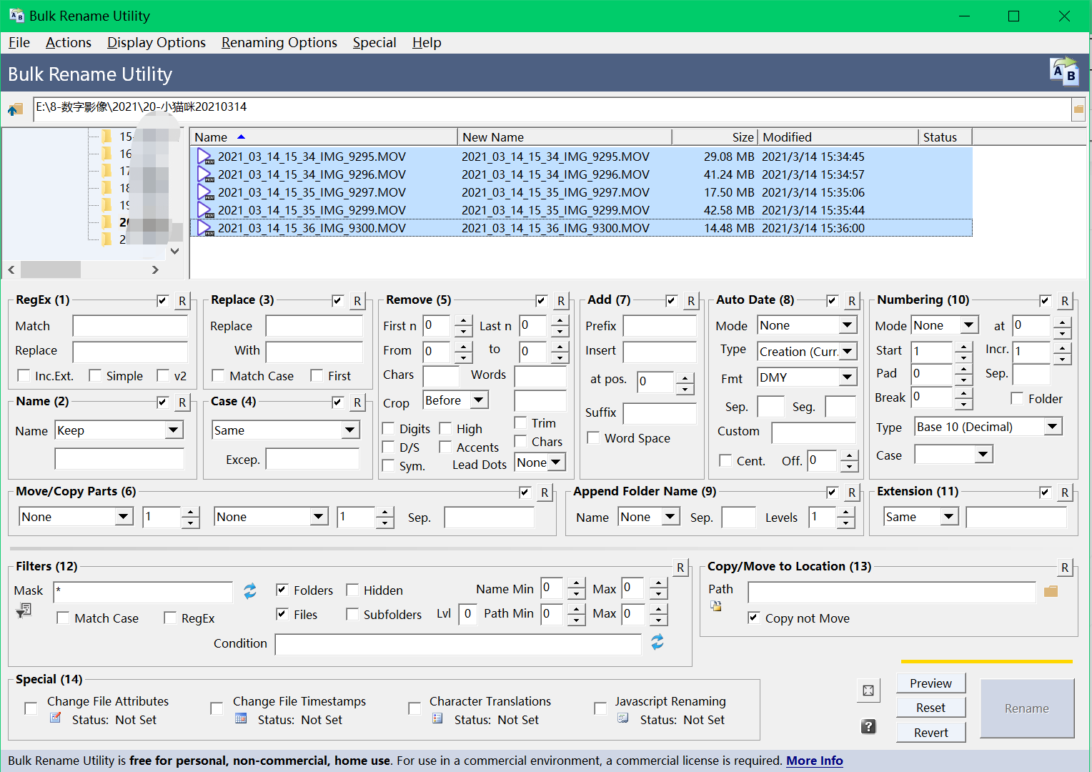This screenshot has width=1092, height=772.
Task: Open Change File Timestamps calendar icon
Action: (x=241, y=718)
